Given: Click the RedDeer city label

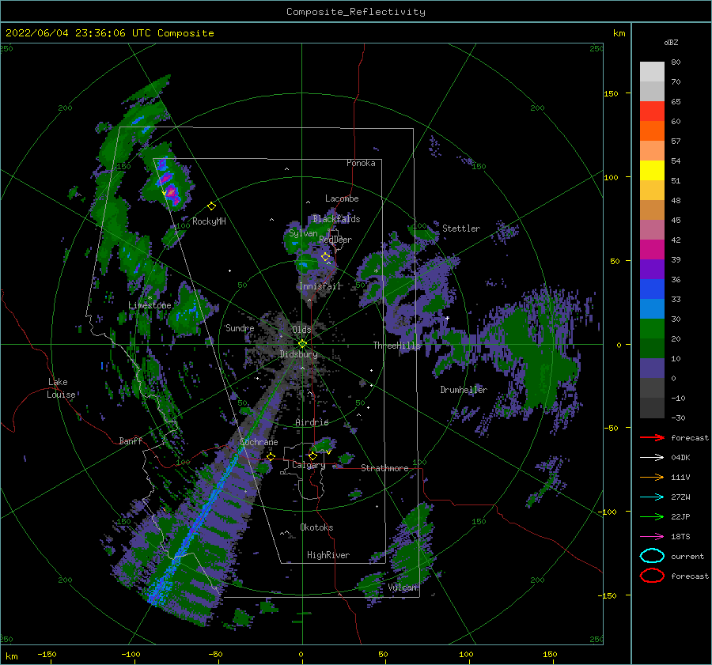Looking at the screenshot, I should tap(335, 240).
